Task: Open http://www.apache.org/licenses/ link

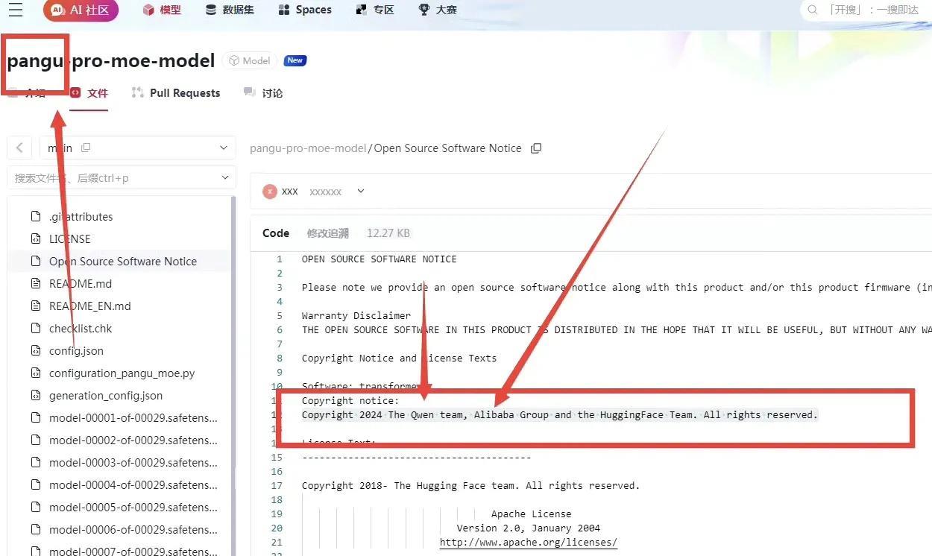Action: pos(529,543)
